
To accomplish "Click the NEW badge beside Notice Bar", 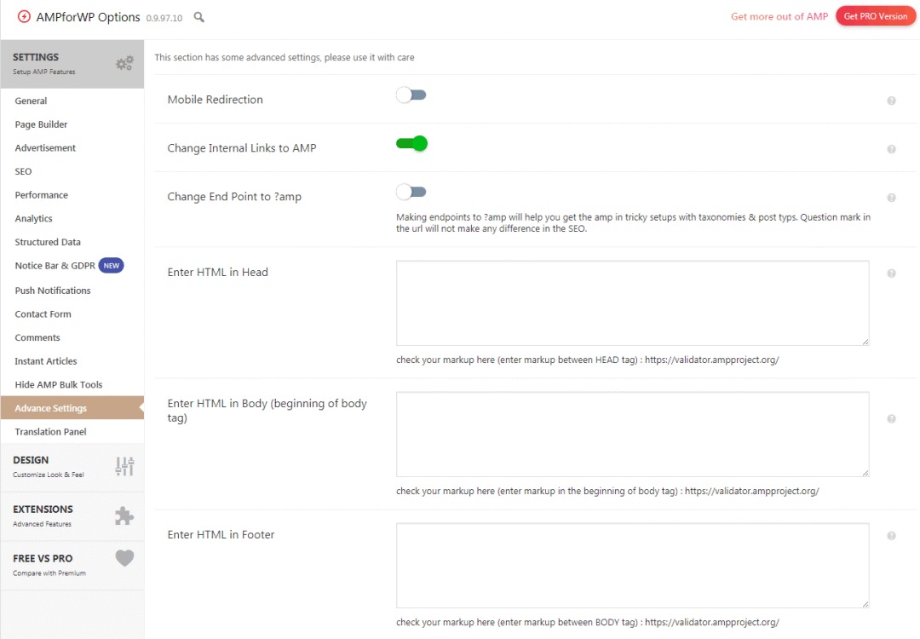I will coord(111,266).
